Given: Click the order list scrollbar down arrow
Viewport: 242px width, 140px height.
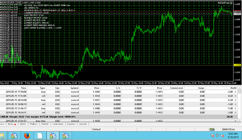Looking at the screenshot, I should click(239, 120).
